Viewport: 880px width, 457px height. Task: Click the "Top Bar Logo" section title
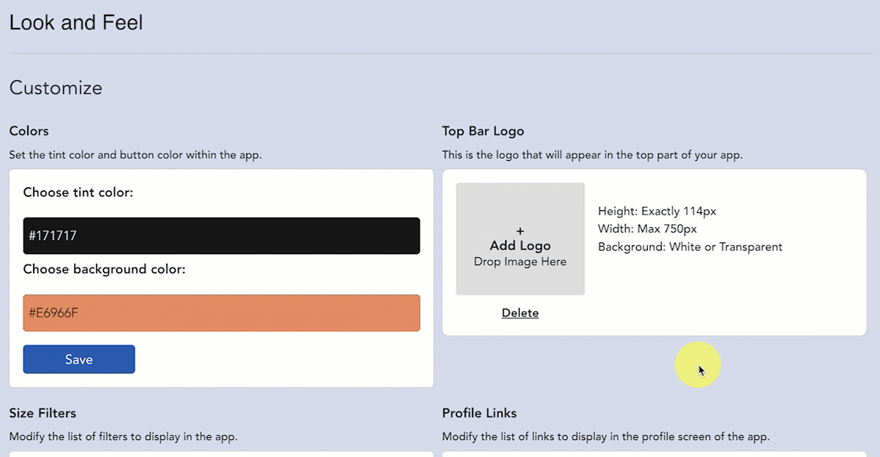click(483, 131)
